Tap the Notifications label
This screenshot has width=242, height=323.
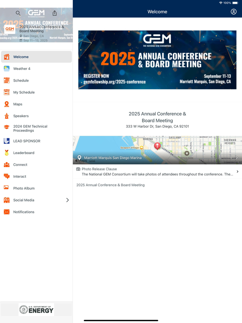24,212
